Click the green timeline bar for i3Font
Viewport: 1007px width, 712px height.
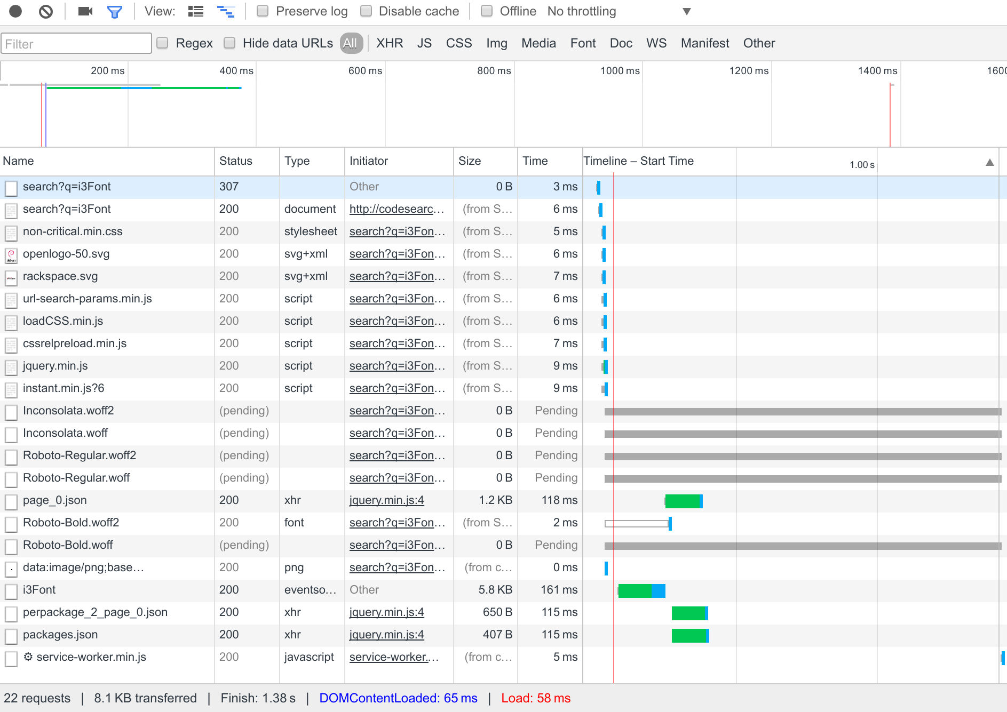635,591
